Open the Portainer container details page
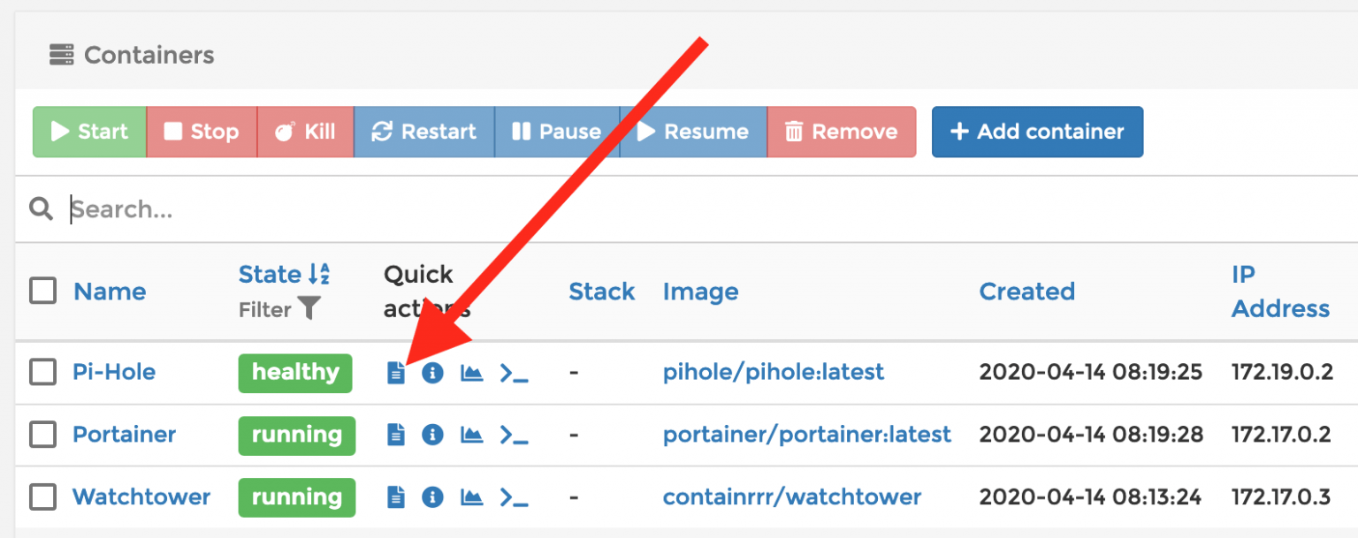1358x538 pixels. click(x=124, y=435)
